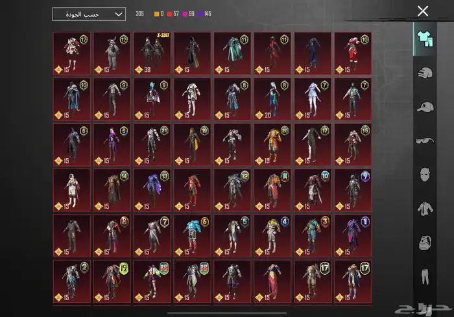The height and width of the screenshot is (317, 454).
Task: Open the 'حسب الجودة' sort dropdown
Action: point(89,14)
